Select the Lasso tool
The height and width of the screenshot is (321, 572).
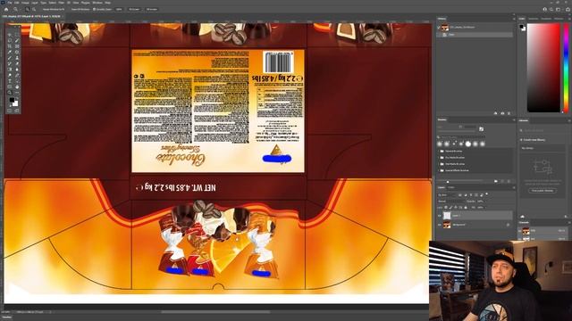(x=10, y=40)
